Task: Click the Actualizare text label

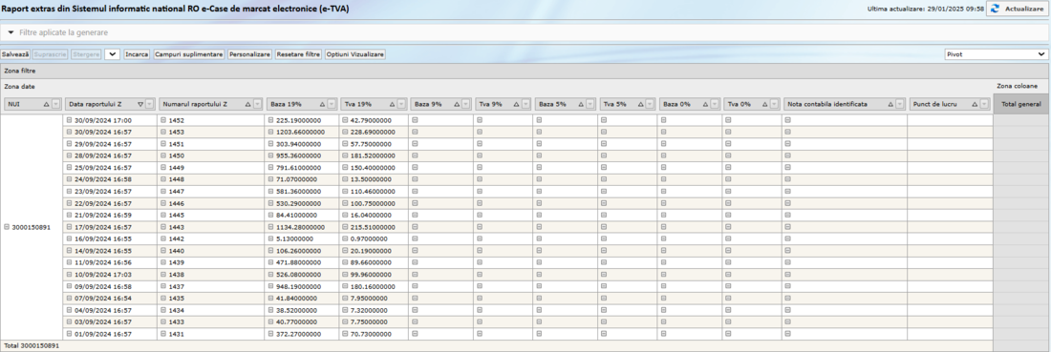Action: pos(1024,9)
